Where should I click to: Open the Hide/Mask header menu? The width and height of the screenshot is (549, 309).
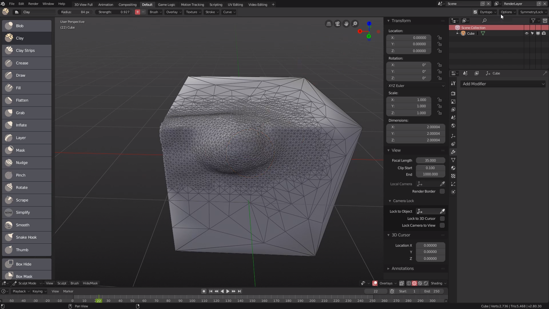90,283
